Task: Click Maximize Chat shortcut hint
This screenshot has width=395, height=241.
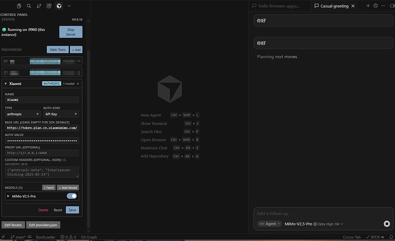Action: (x=170, y=148)
